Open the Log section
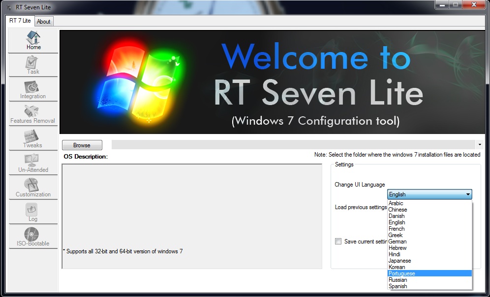490x297 pixels. (33, 212)
